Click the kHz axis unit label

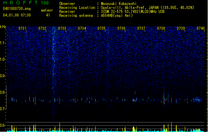(x=3, y=27)
